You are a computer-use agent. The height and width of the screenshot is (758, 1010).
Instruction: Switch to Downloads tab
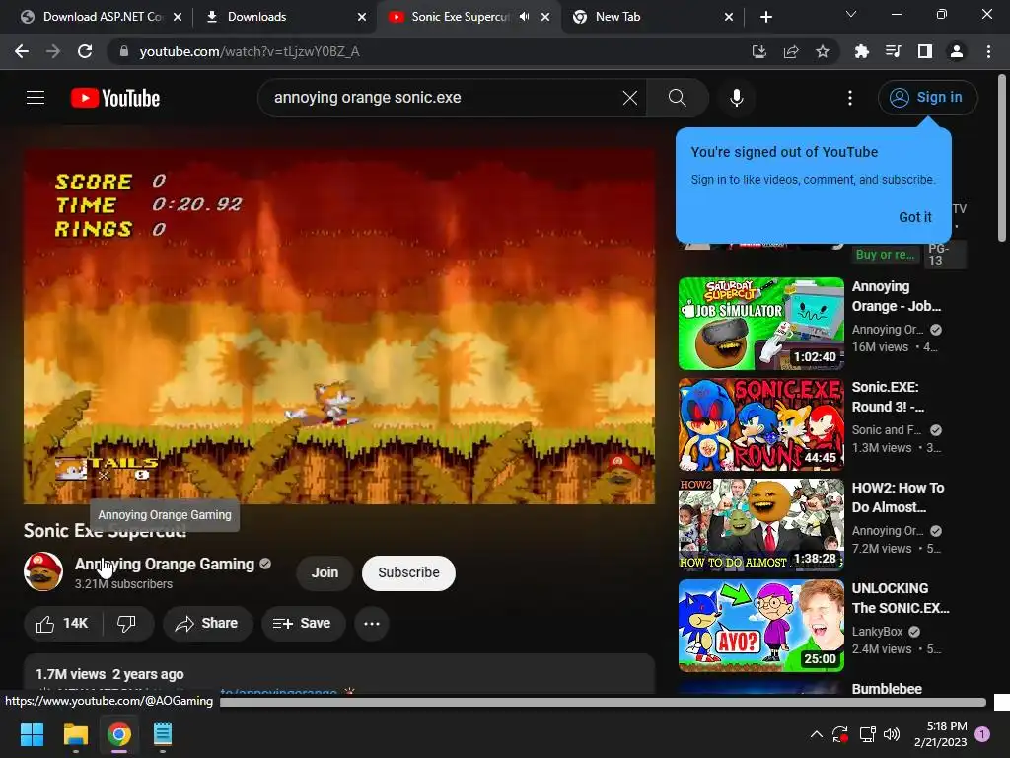[285, 17]
